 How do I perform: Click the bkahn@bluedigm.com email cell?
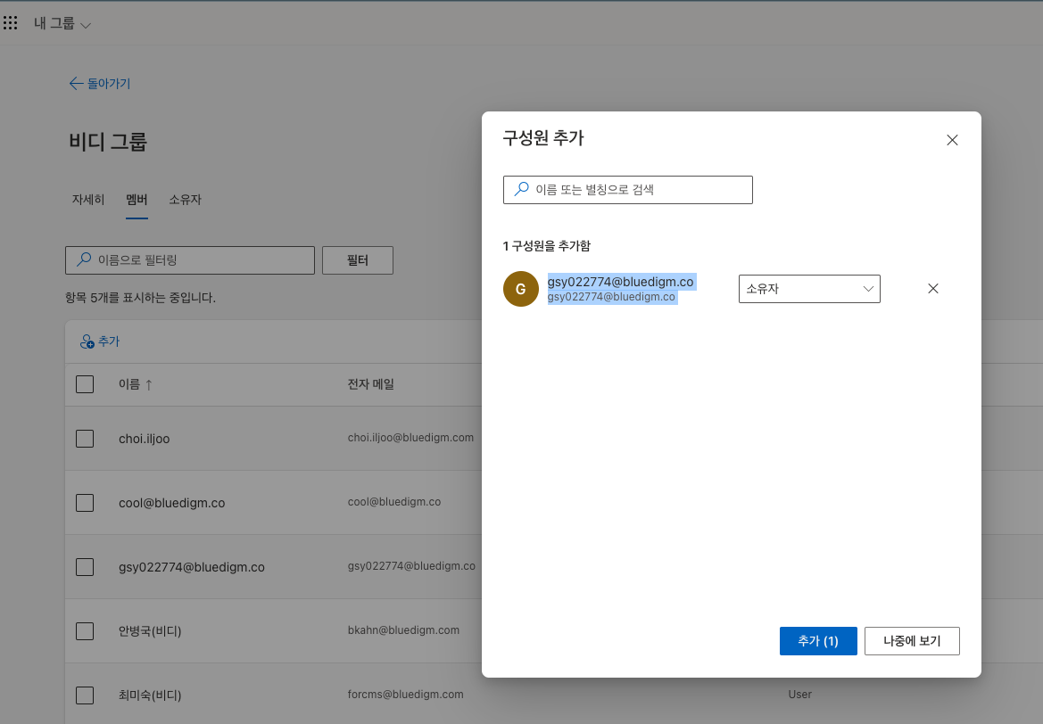tap(403, 630)
